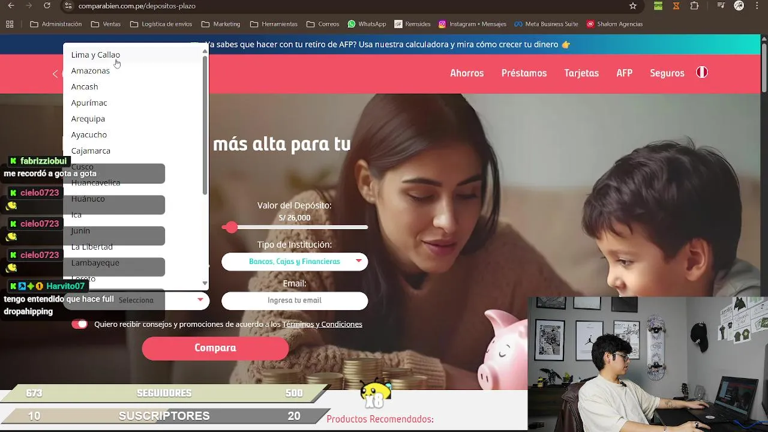
Task: Open the Herramientas bookmark folder
Action: (x=274, y=24)
